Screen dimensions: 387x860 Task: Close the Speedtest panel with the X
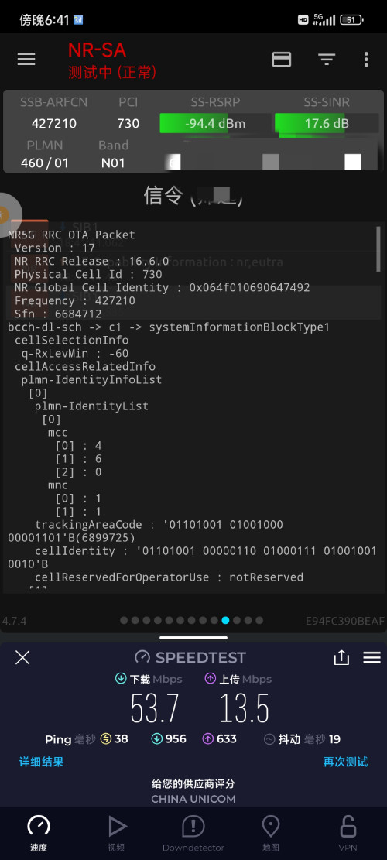click(22, 658)
